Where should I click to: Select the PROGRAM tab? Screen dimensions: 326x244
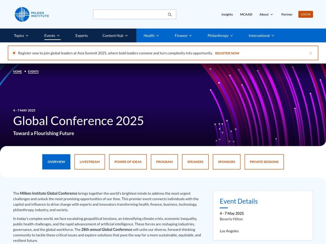(x=164, y=162)
